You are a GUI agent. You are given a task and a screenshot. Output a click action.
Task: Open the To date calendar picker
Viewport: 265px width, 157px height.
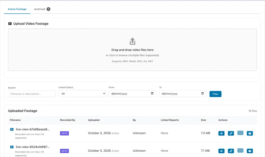pos(202,93)
